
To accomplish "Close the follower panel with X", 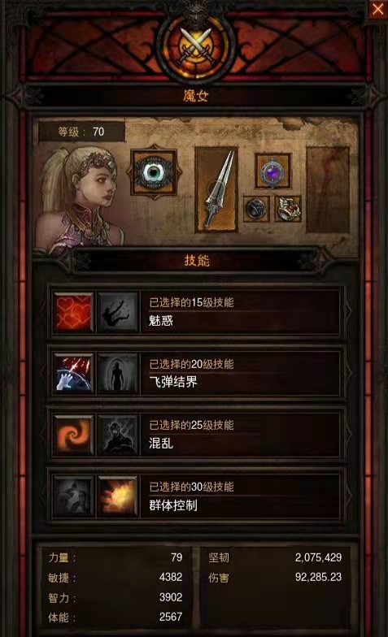I will click(x=377, y=8).
